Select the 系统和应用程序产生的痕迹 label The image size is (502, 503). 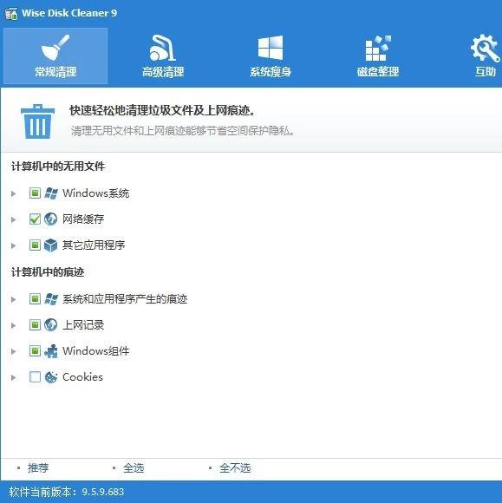click(x=125, y=299)
